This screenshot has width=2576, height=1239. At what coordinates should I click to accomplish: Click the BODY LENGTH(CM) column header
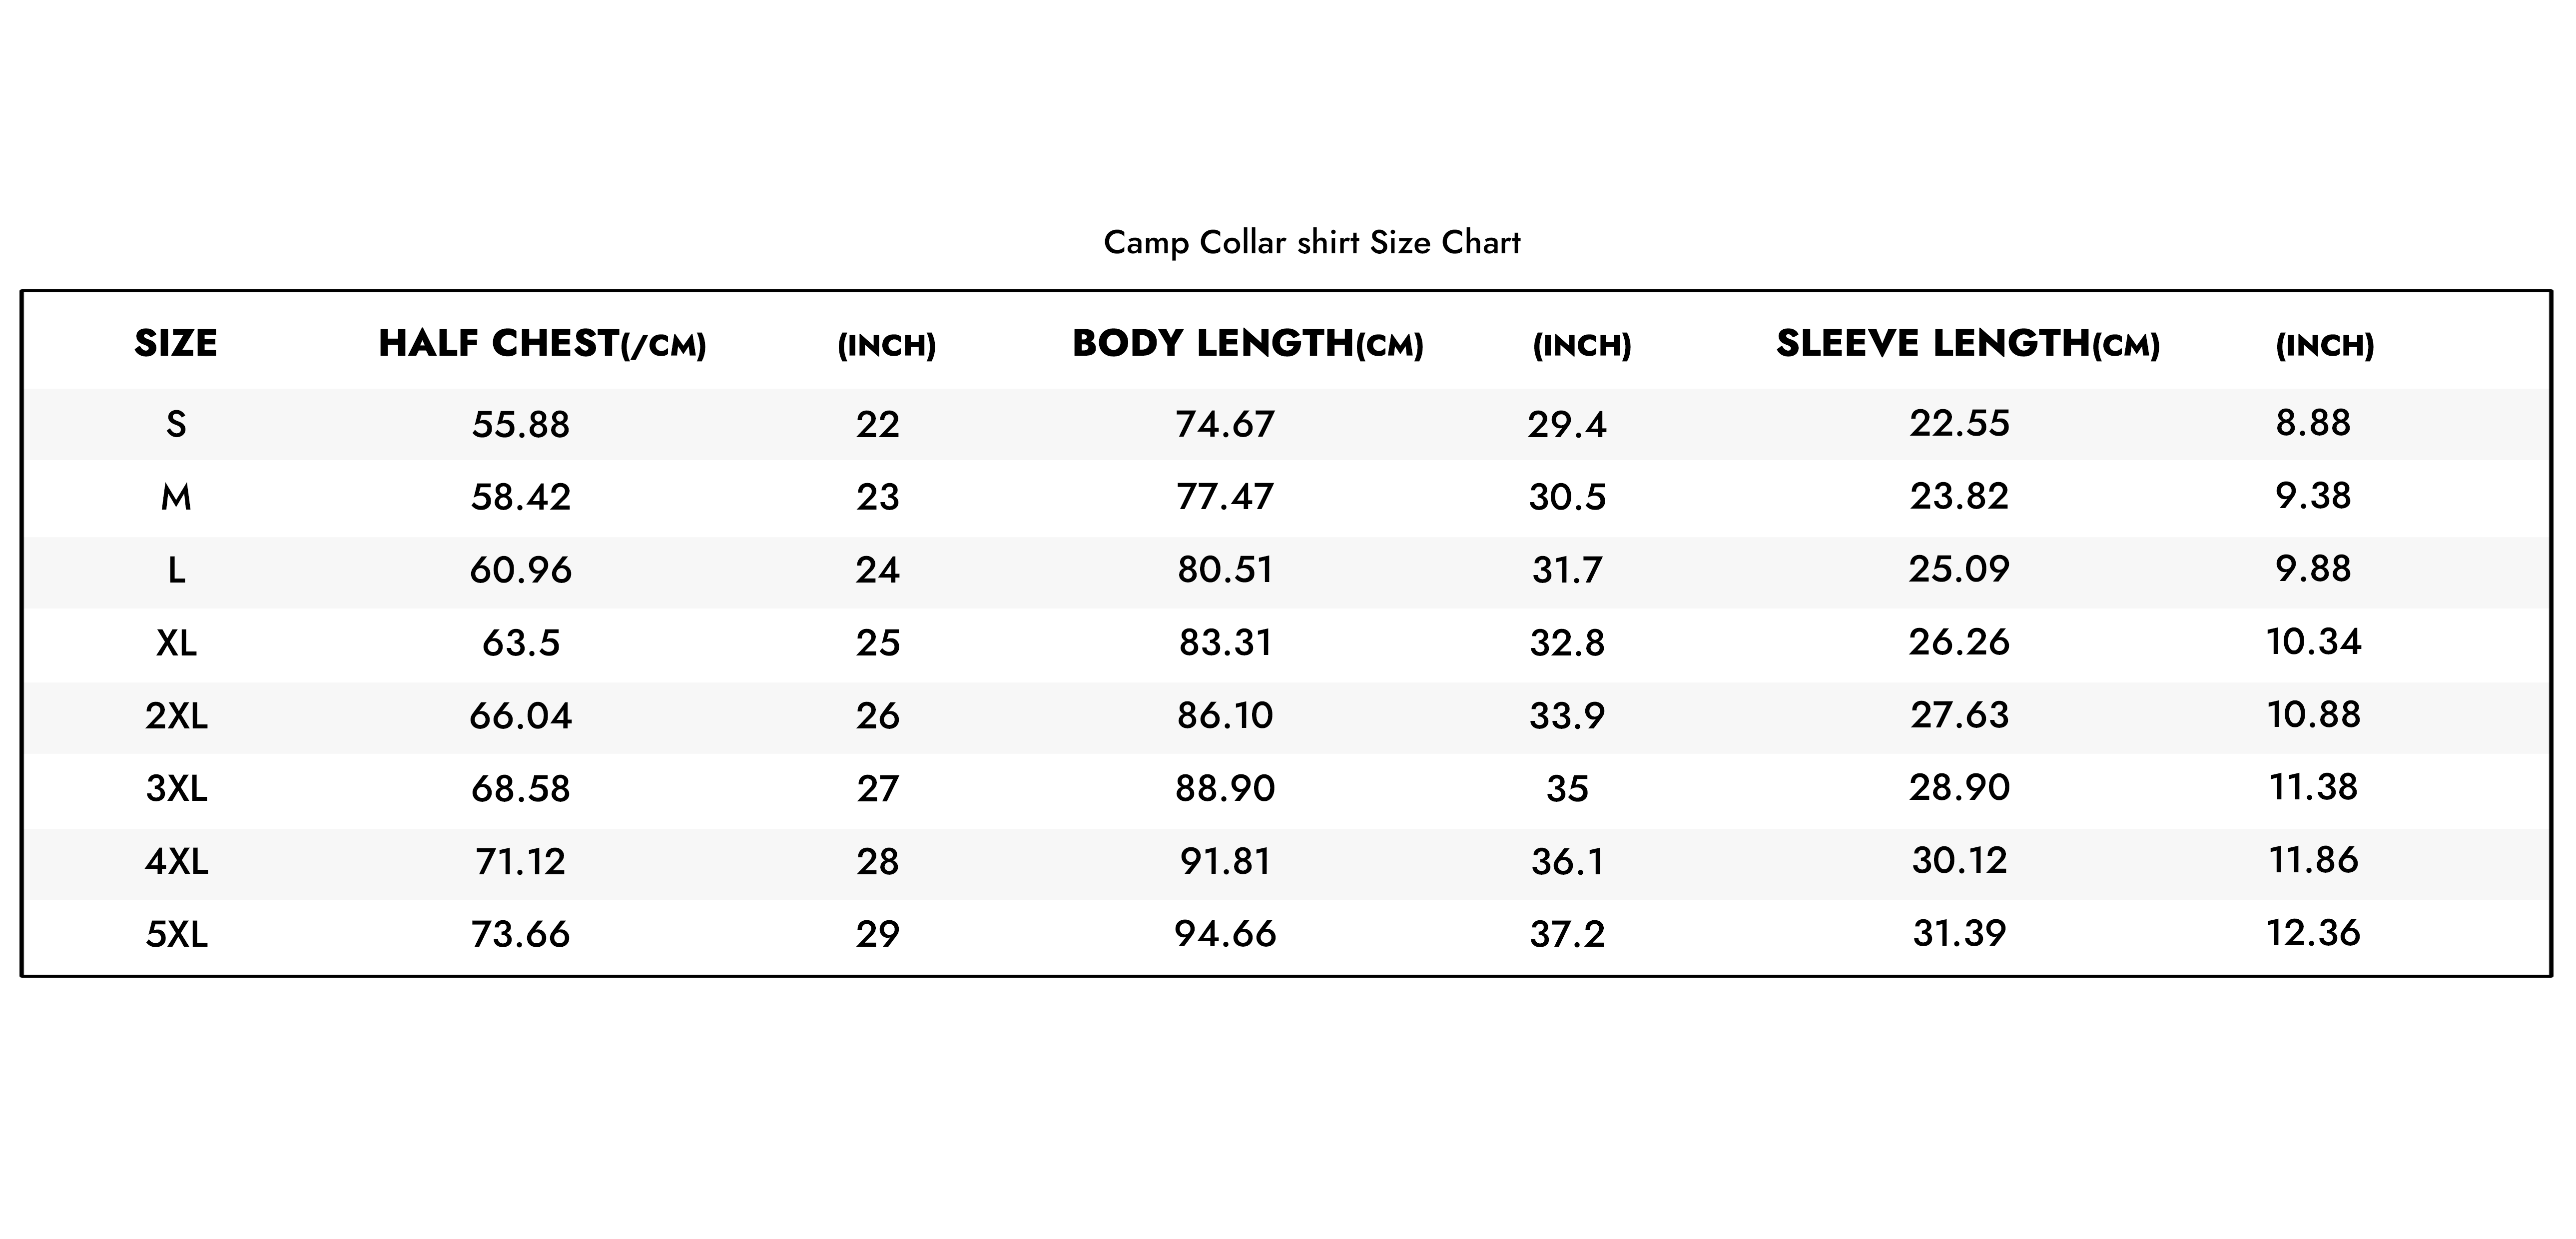[x=1247, y=344]
